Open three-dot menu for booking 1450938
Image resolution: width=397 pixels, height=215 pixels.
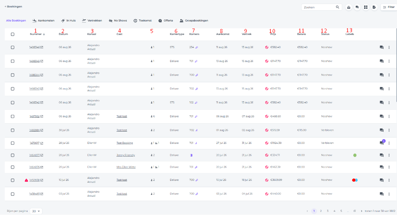(x=389, y=180)
